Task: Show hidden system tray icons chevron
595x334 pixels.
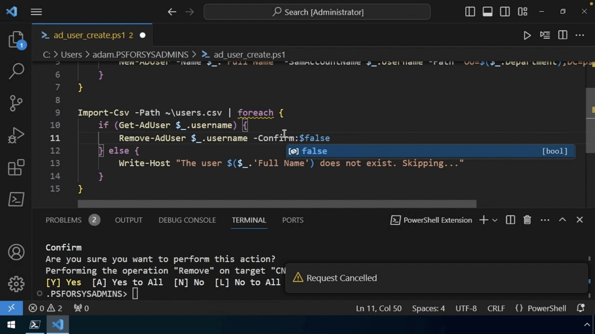Action: tap(587, 325)
